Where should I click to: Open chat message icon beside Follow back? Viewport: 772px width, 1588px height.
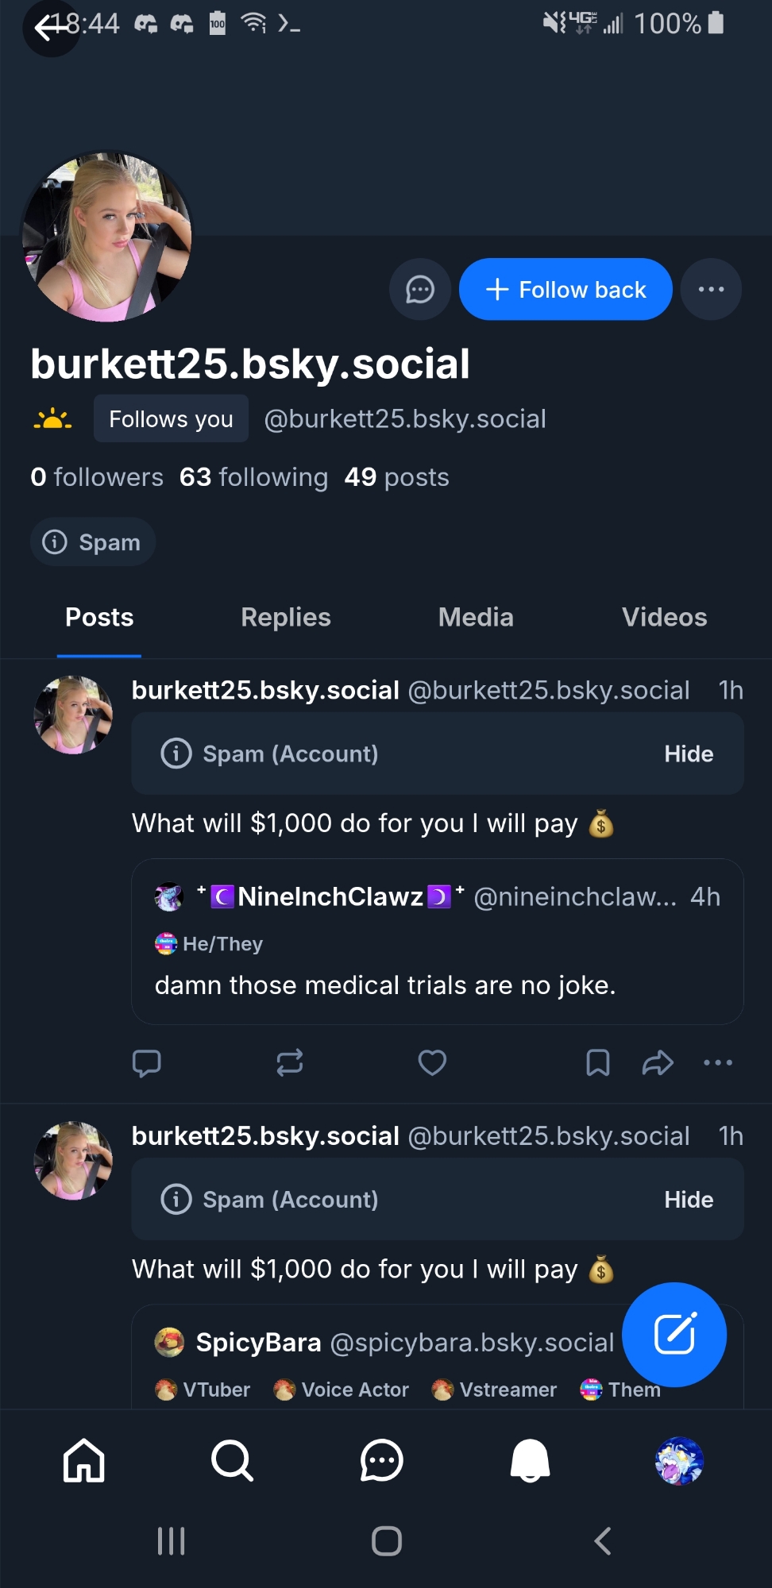point(420,290)
